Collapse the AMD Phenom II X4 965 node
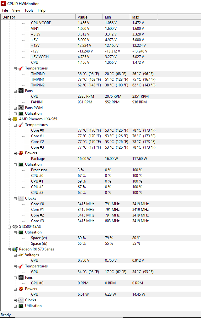201x318 pixels. tap(9, 119)
